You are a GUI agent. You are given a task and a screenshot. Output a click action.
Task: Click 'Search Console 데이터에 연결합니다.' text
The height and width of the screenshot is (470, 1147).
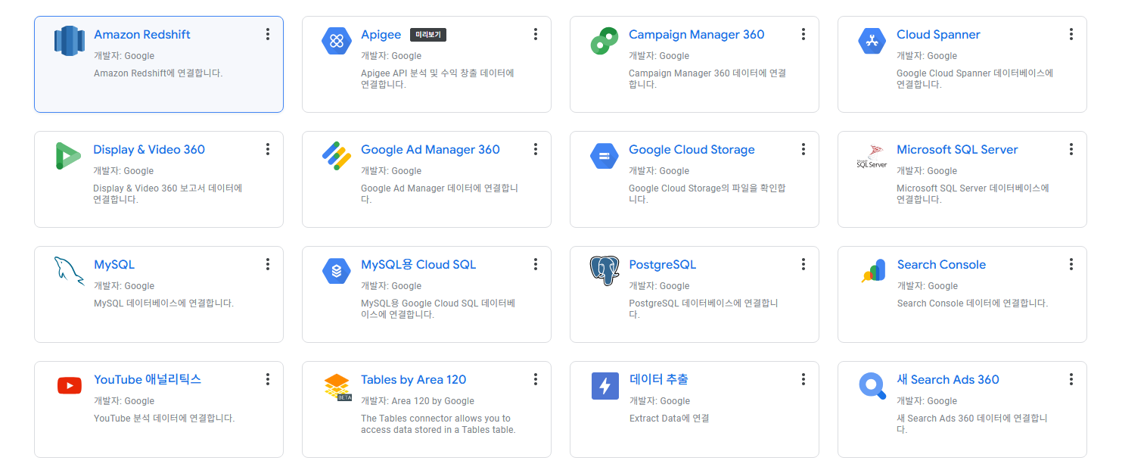972,303
